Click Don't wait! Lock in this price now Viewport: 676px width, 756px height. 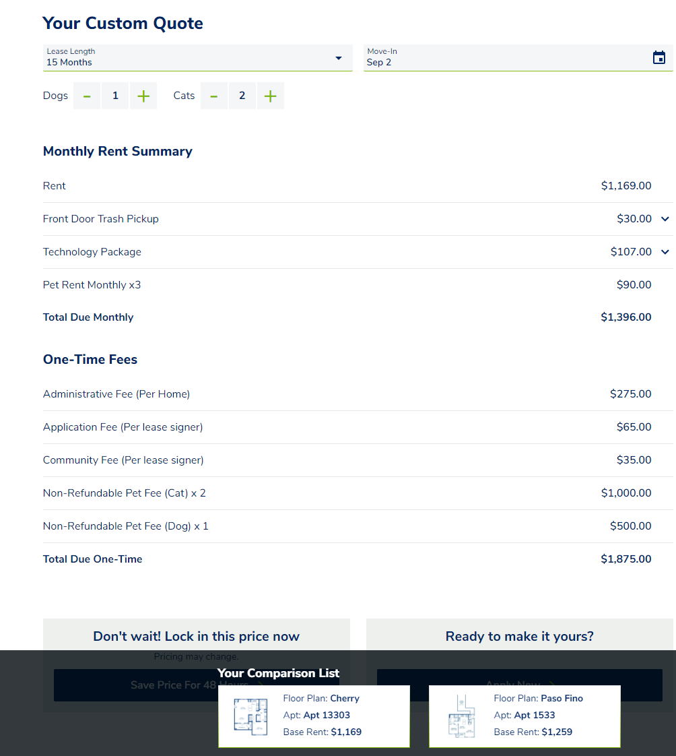[x=196, y=637]
